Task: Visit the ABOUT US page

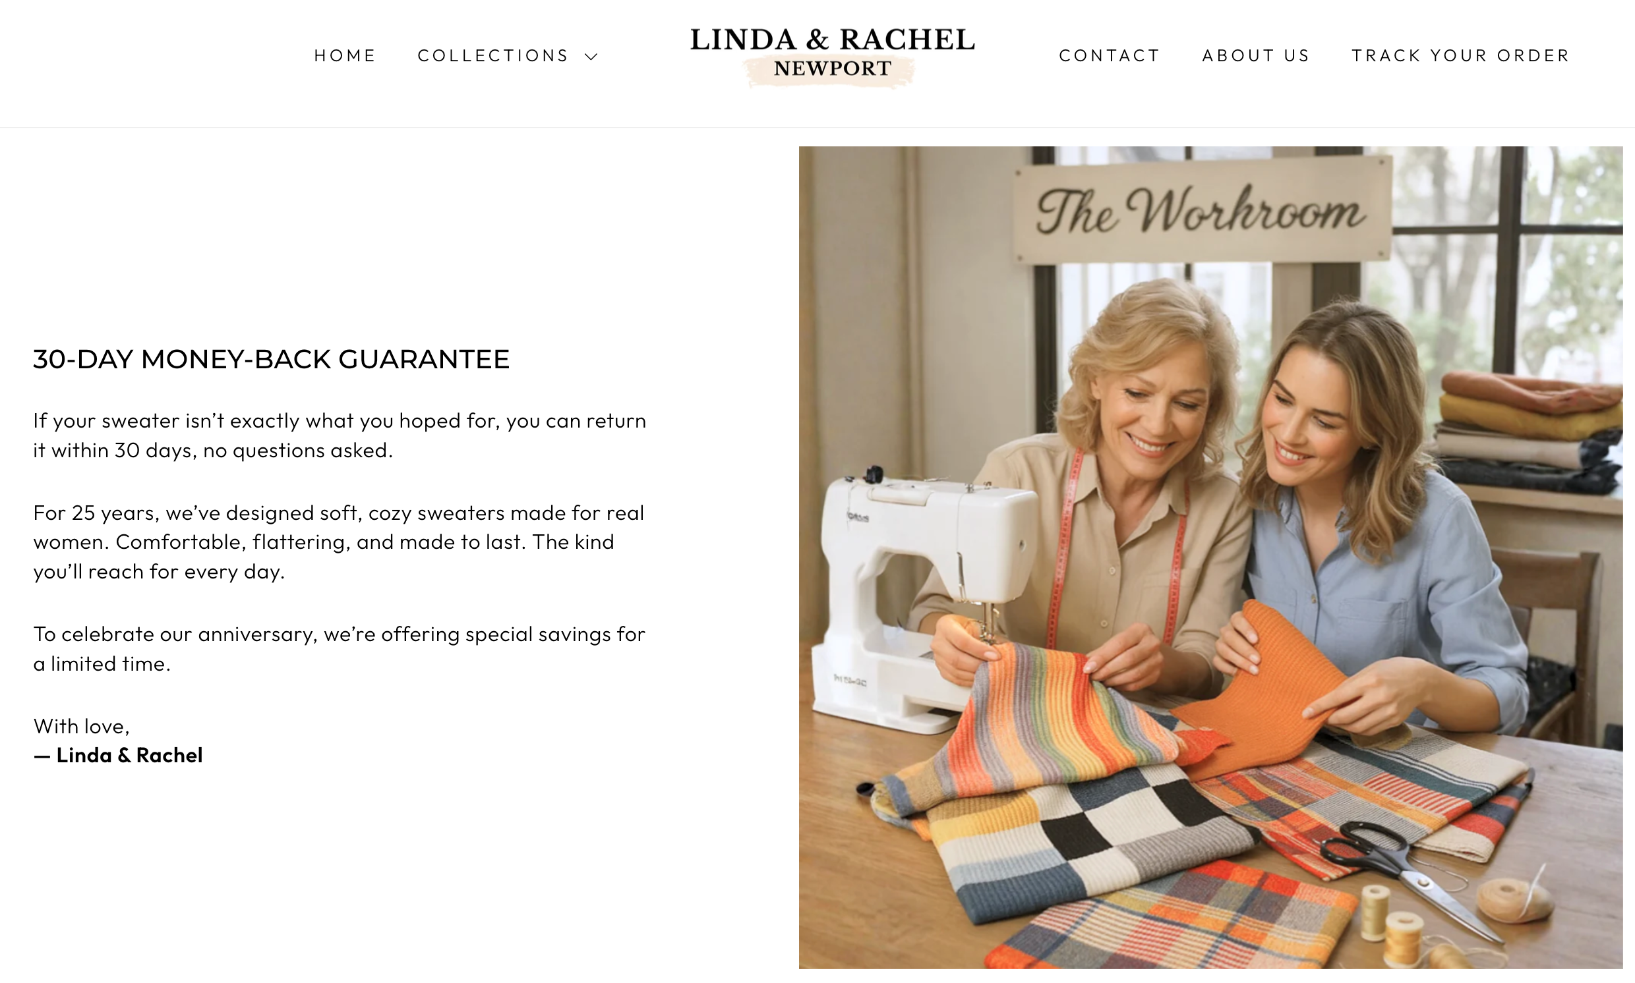Action: click(1256, 55)
